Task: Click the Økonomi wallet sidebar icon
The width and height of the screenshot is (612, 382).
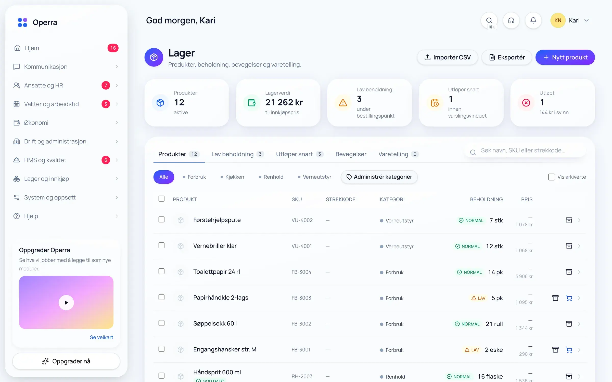Action: [17, 123]
